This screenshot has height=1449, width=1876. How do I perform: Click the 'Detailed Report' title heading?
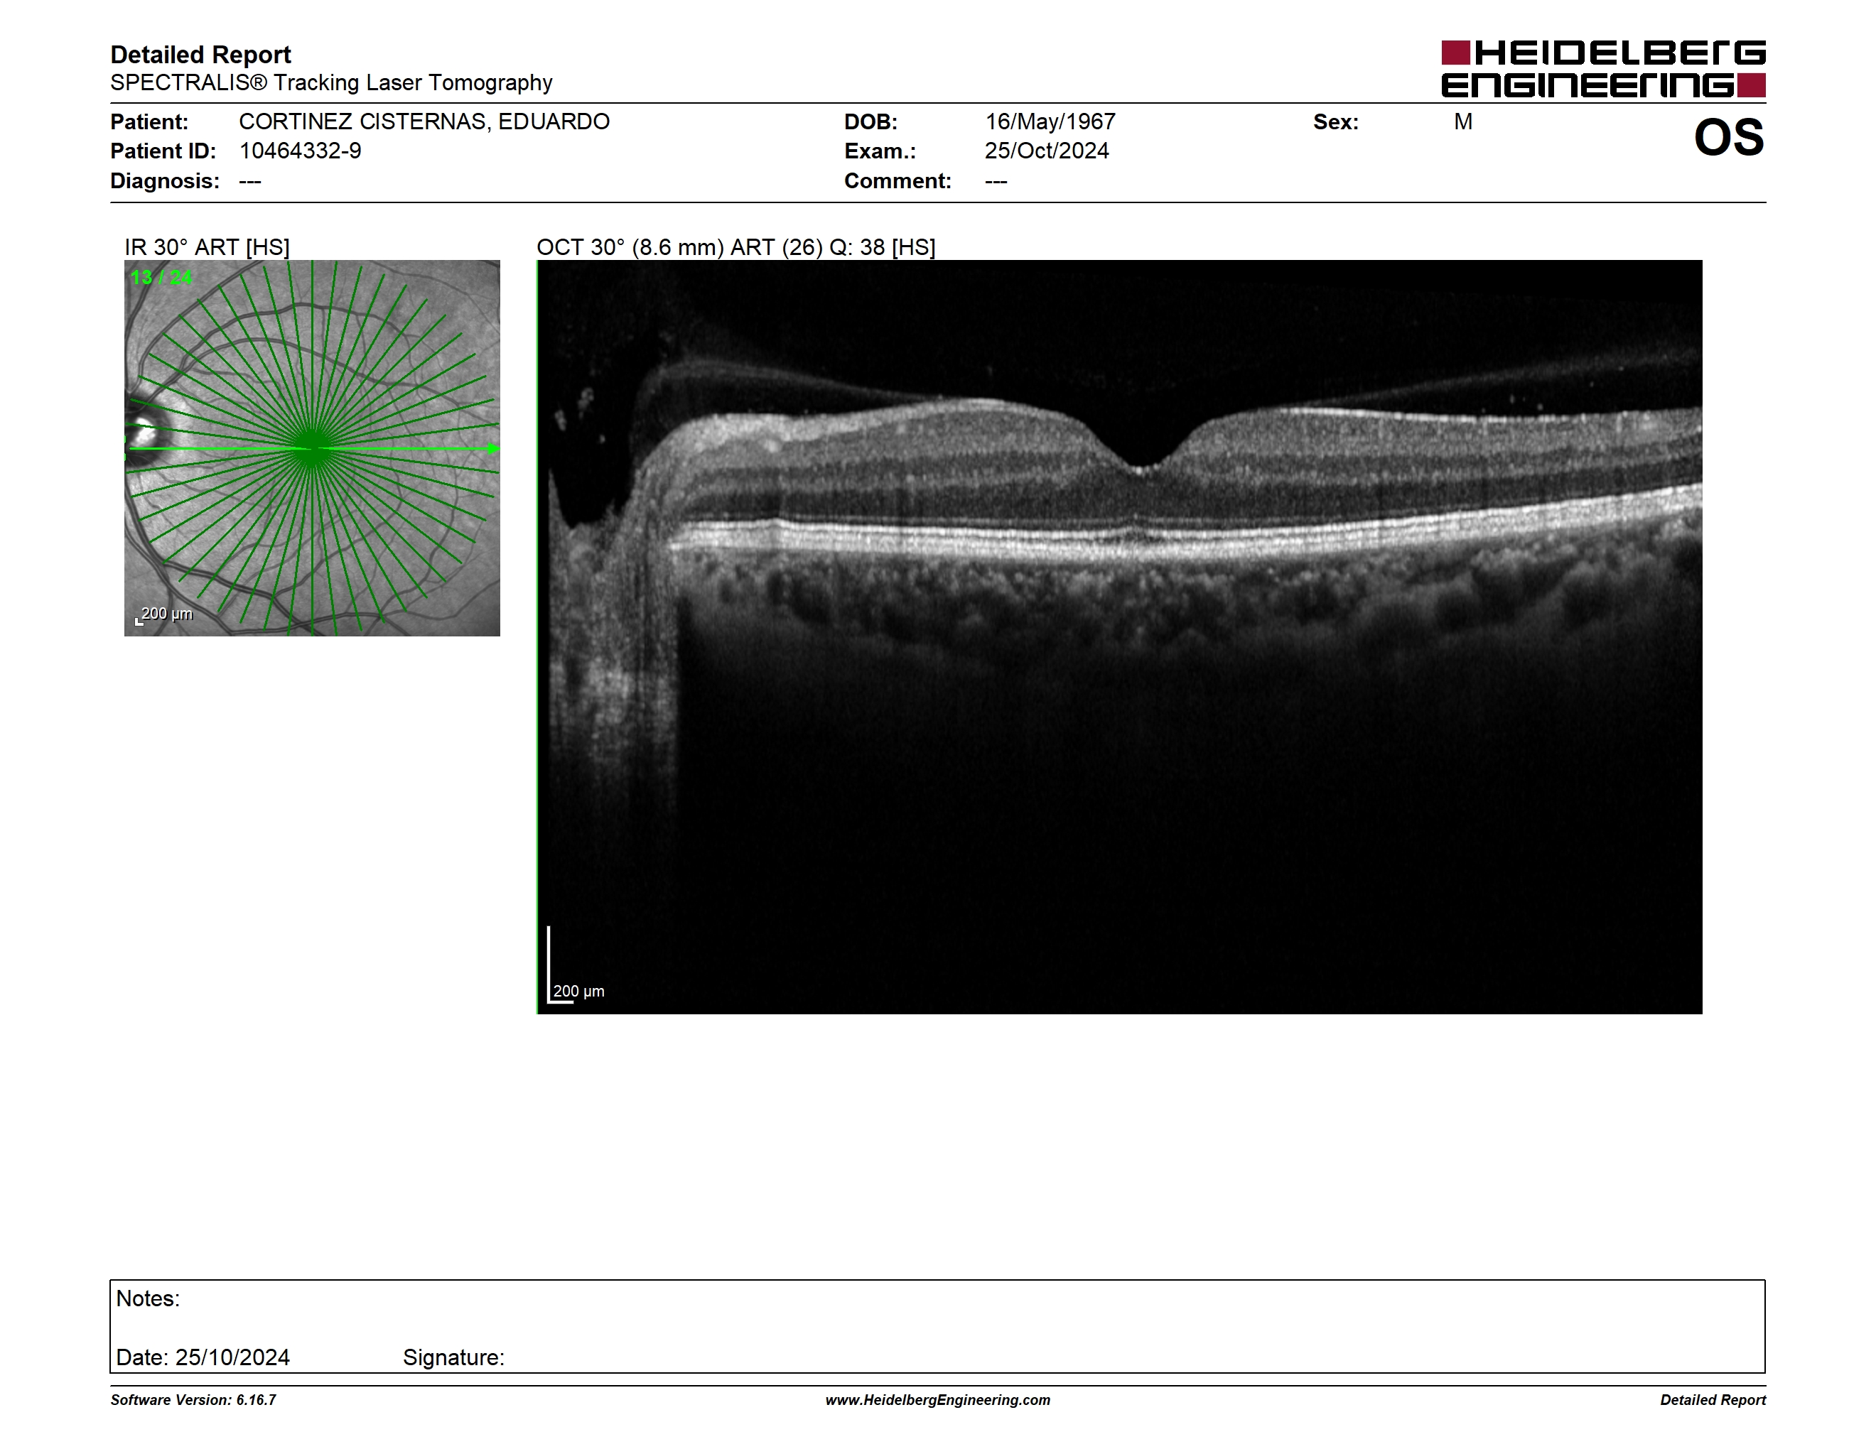pyautogui.click(x=200, y=55)
